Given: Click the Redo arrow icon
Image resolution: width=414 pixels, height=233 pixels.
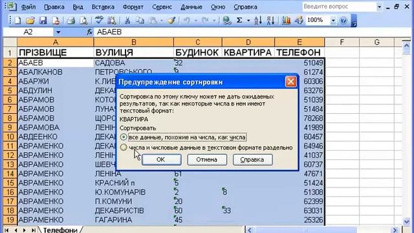Looking at the screenshot, I should 205,20.
